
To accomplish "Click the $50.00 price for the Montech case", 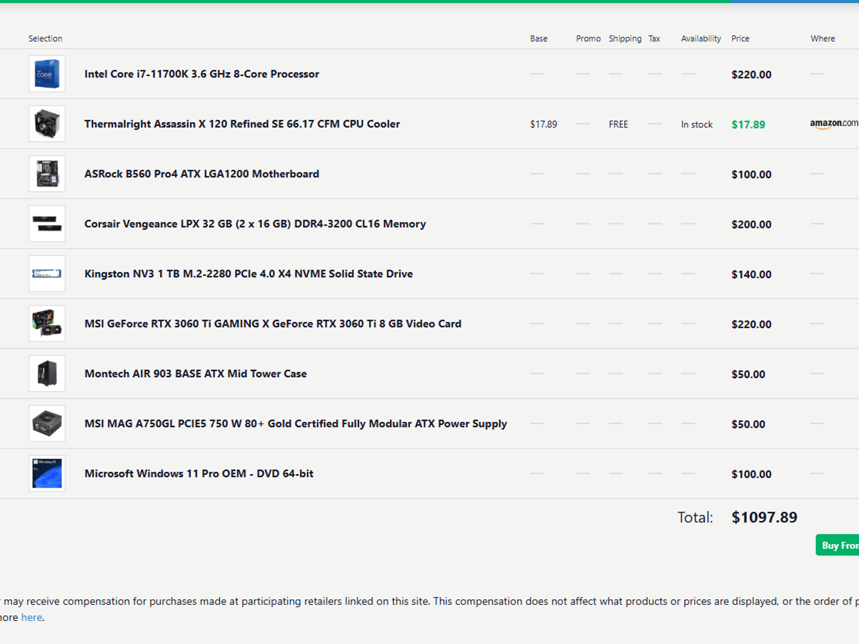I will (748, 374).
